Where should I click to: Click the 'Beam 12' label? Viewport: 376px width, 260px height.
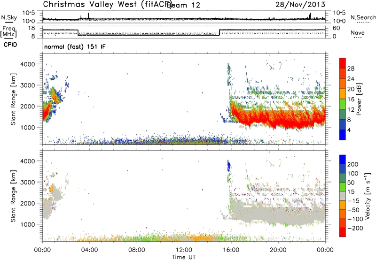click(183, 5)
